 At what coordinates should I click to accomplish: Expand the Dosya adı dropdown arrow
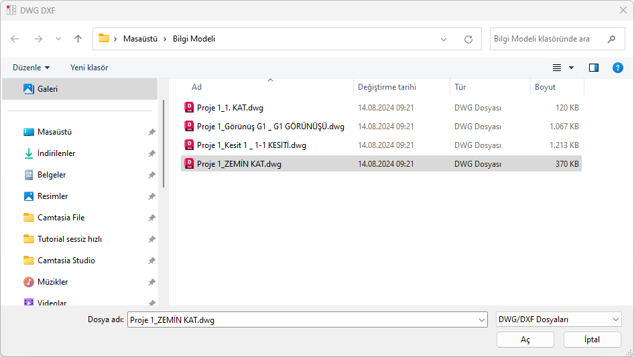pos(482,319)
